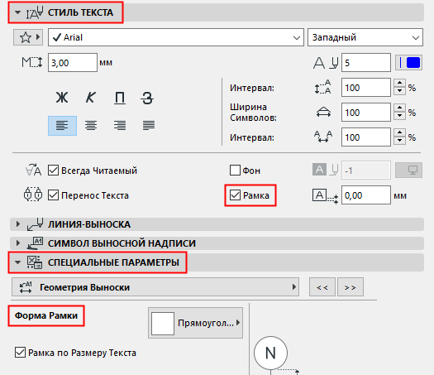The height and width of the screenshot is (375, 434).
Task: Open the Западный script dropdown
Action: click(x=365, y=37)
